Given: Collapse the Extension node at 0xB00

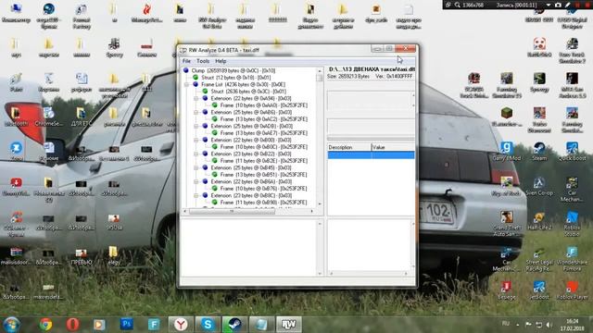Looking at the screenshot, I should 196,140.
